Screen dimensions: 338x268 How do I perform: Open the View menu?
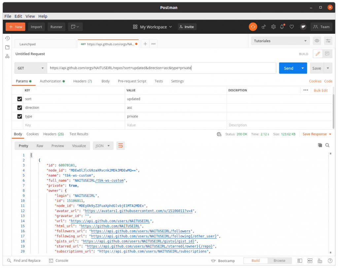pos(30,16)
